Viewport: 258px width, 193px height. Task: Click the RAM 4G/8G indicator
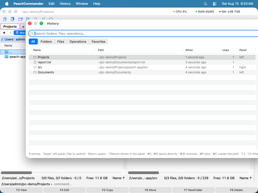(205, 12)
